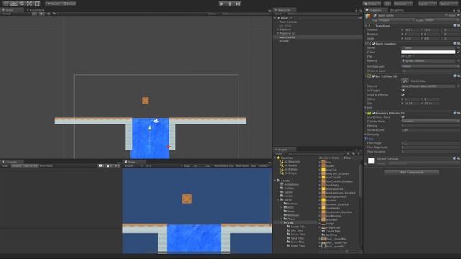Open the Layer dropdown in Inspector
The image size is (461, 259).
pyautogui.click(x=442, y=20)
